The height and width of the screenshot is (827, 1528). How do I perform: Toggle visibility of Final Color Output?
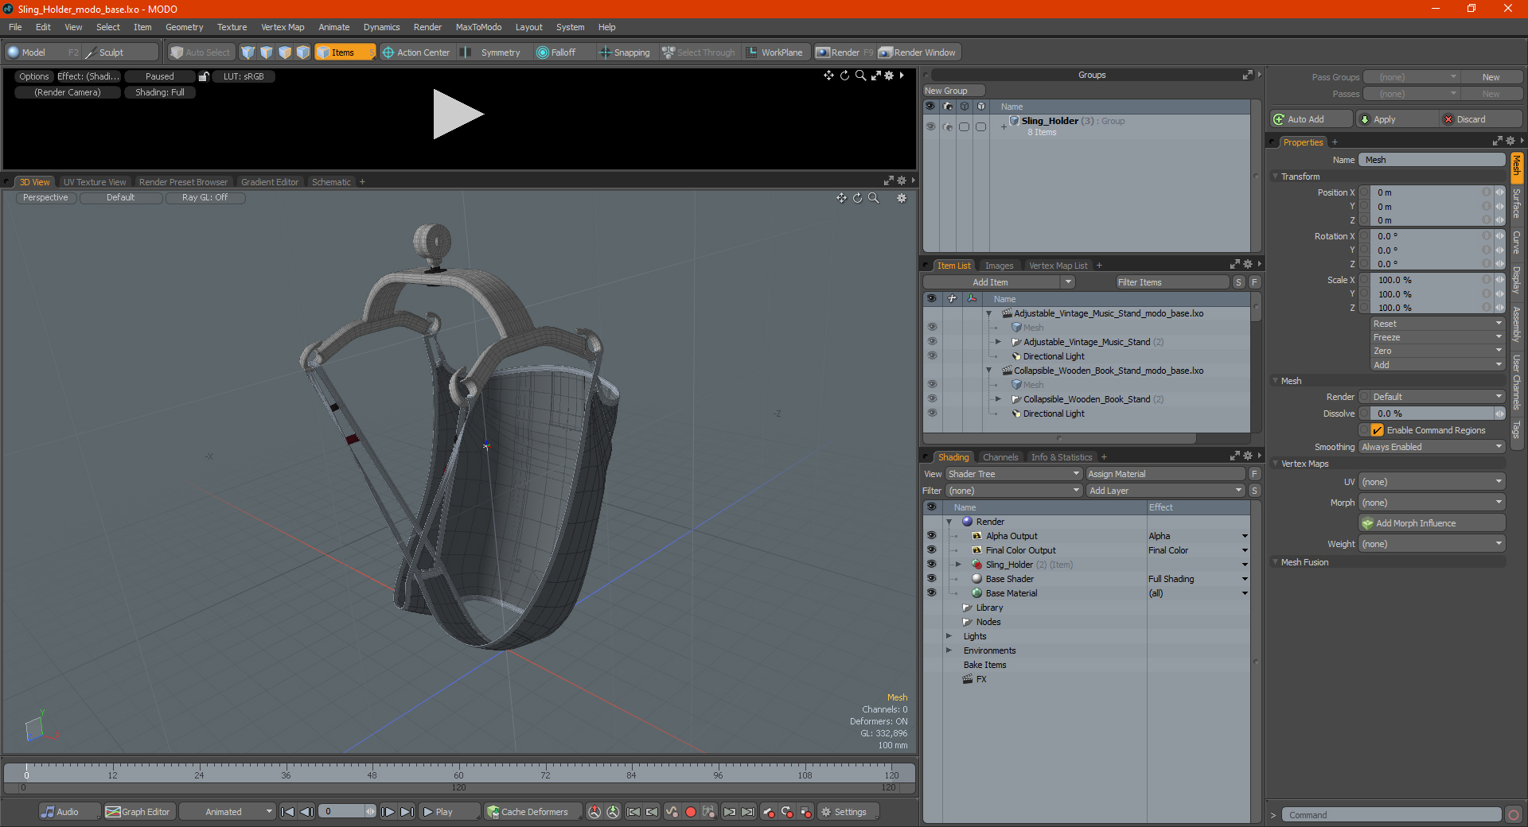tap(932, 550)
